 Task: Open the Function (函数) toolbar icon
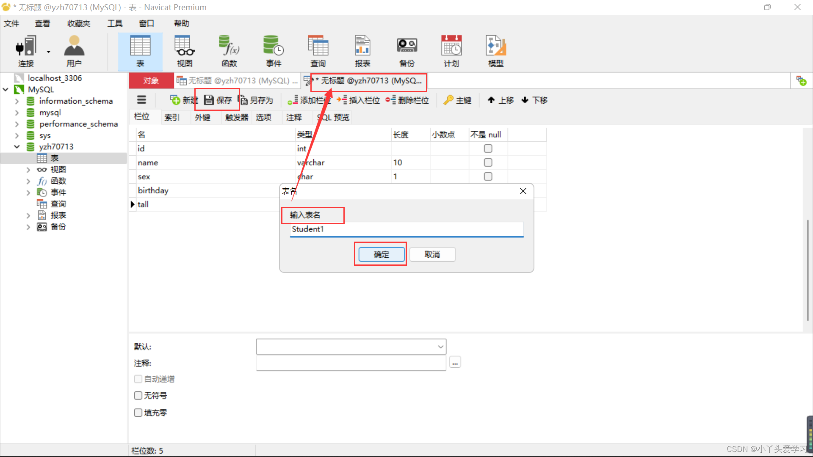(229, 51)
